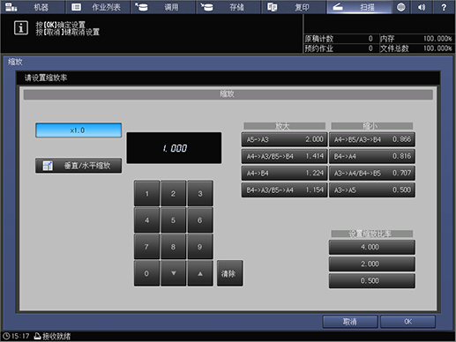The width and height of the screenshot is (456, 342).
Task: Switch to the 复印 (Copy) tab
Action: click(x=294, y=7)
